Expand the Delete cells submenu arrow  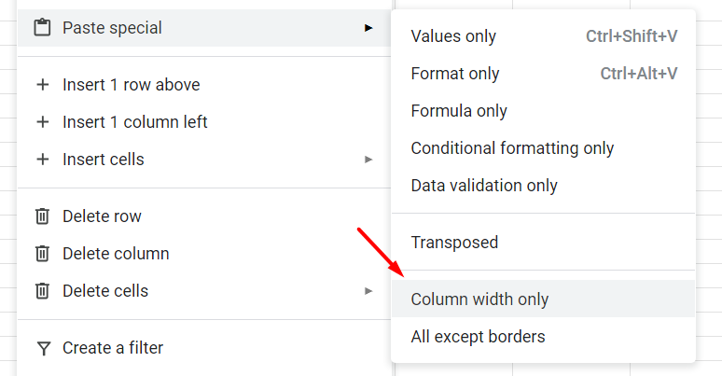(x=368, y=291)
